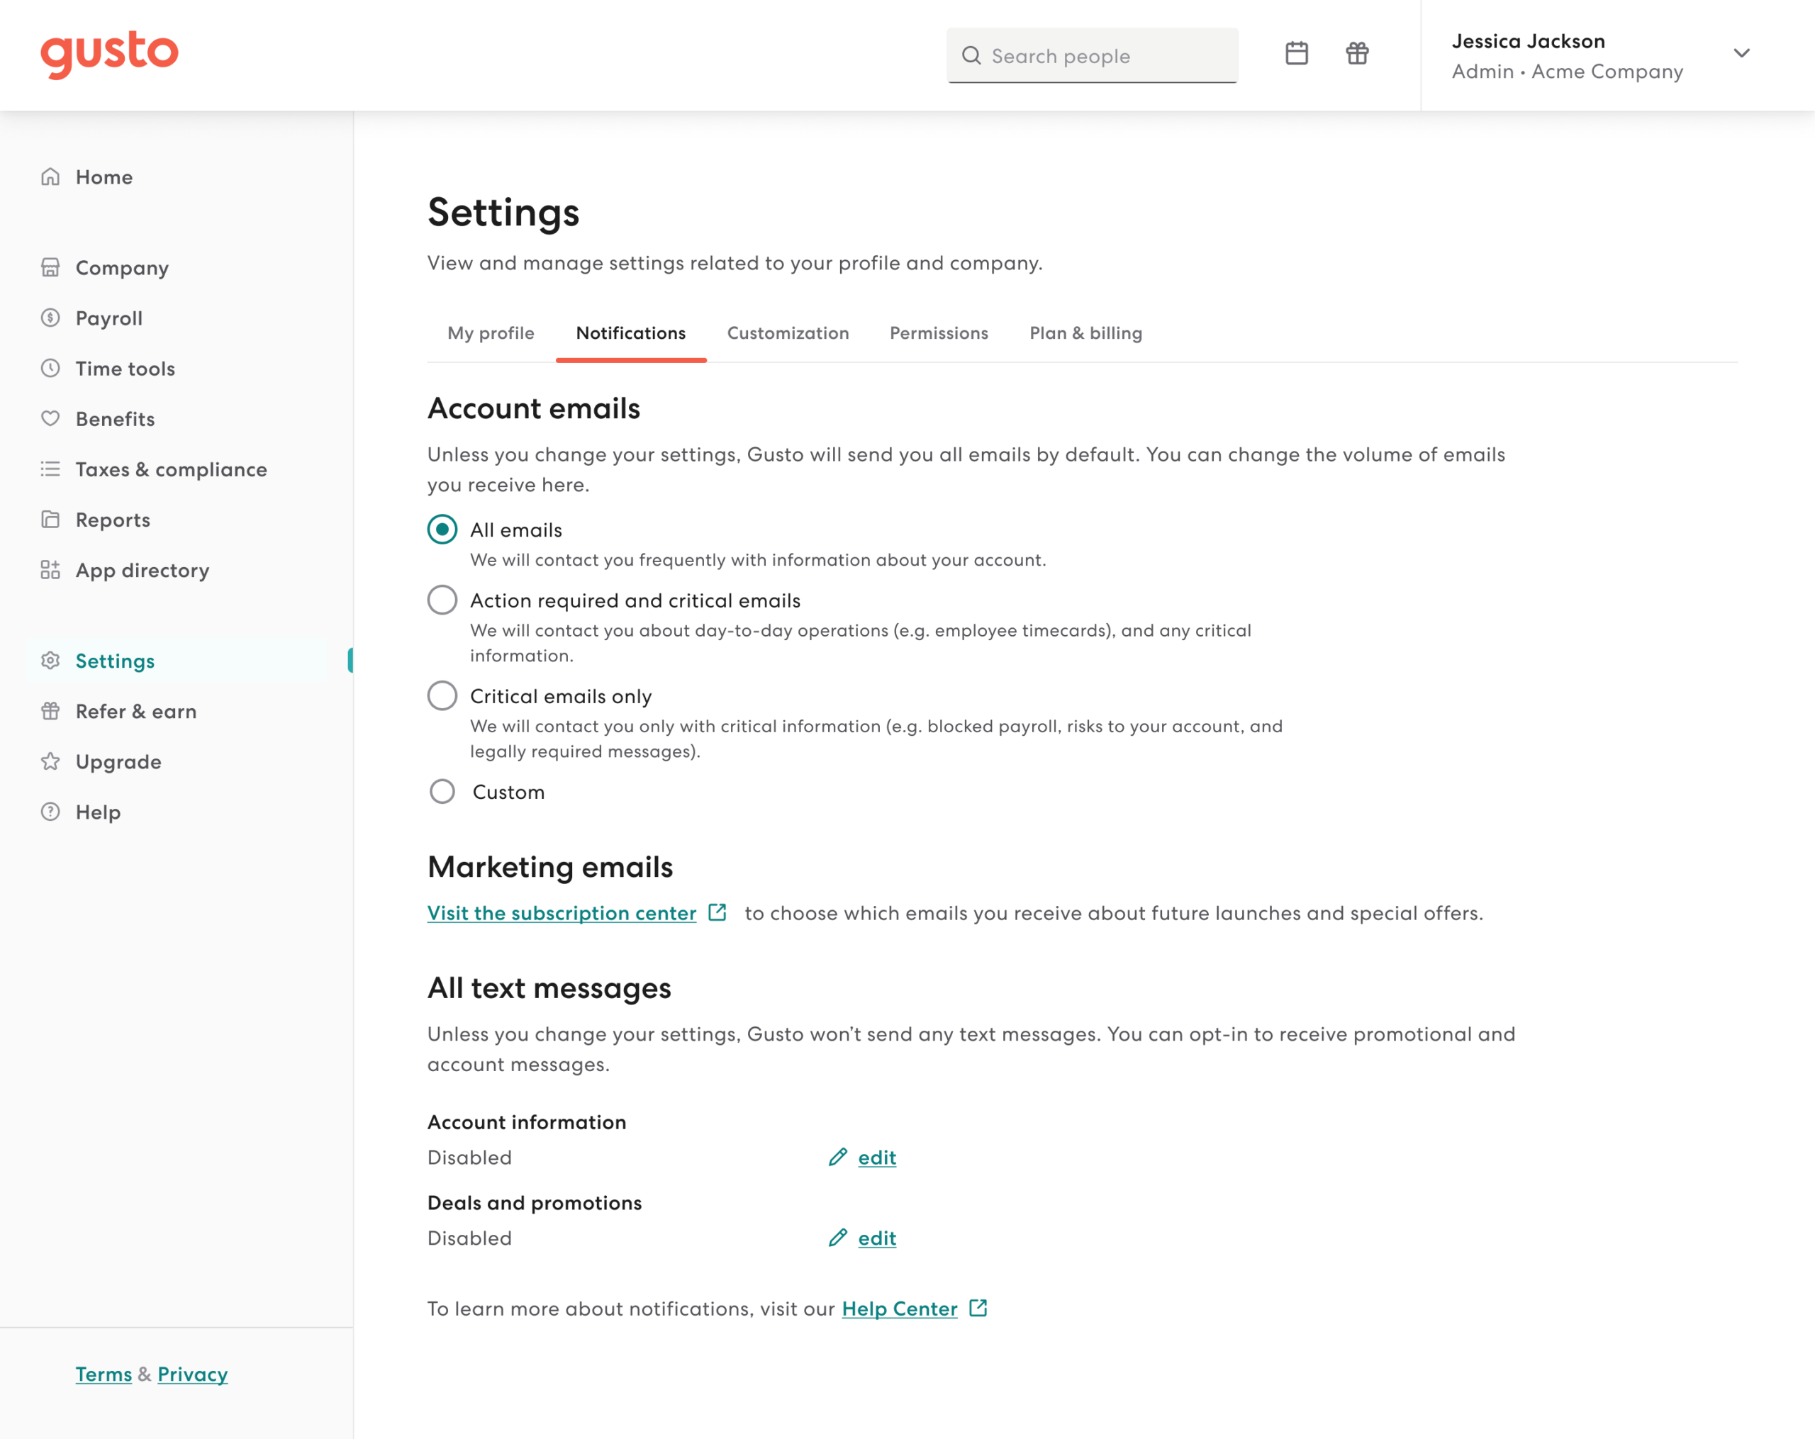Select the Custom radio button

tap(442, 792)
